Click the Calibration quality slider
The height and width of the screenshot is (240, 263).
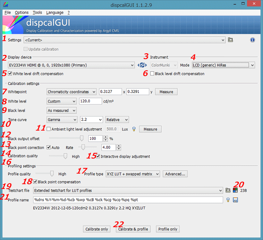coord(58,156)
